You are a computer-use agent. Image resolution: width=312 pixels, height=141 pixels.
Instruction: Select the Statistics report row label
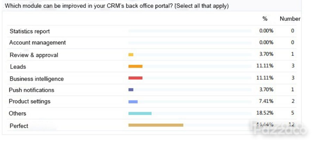pos(30,31)
